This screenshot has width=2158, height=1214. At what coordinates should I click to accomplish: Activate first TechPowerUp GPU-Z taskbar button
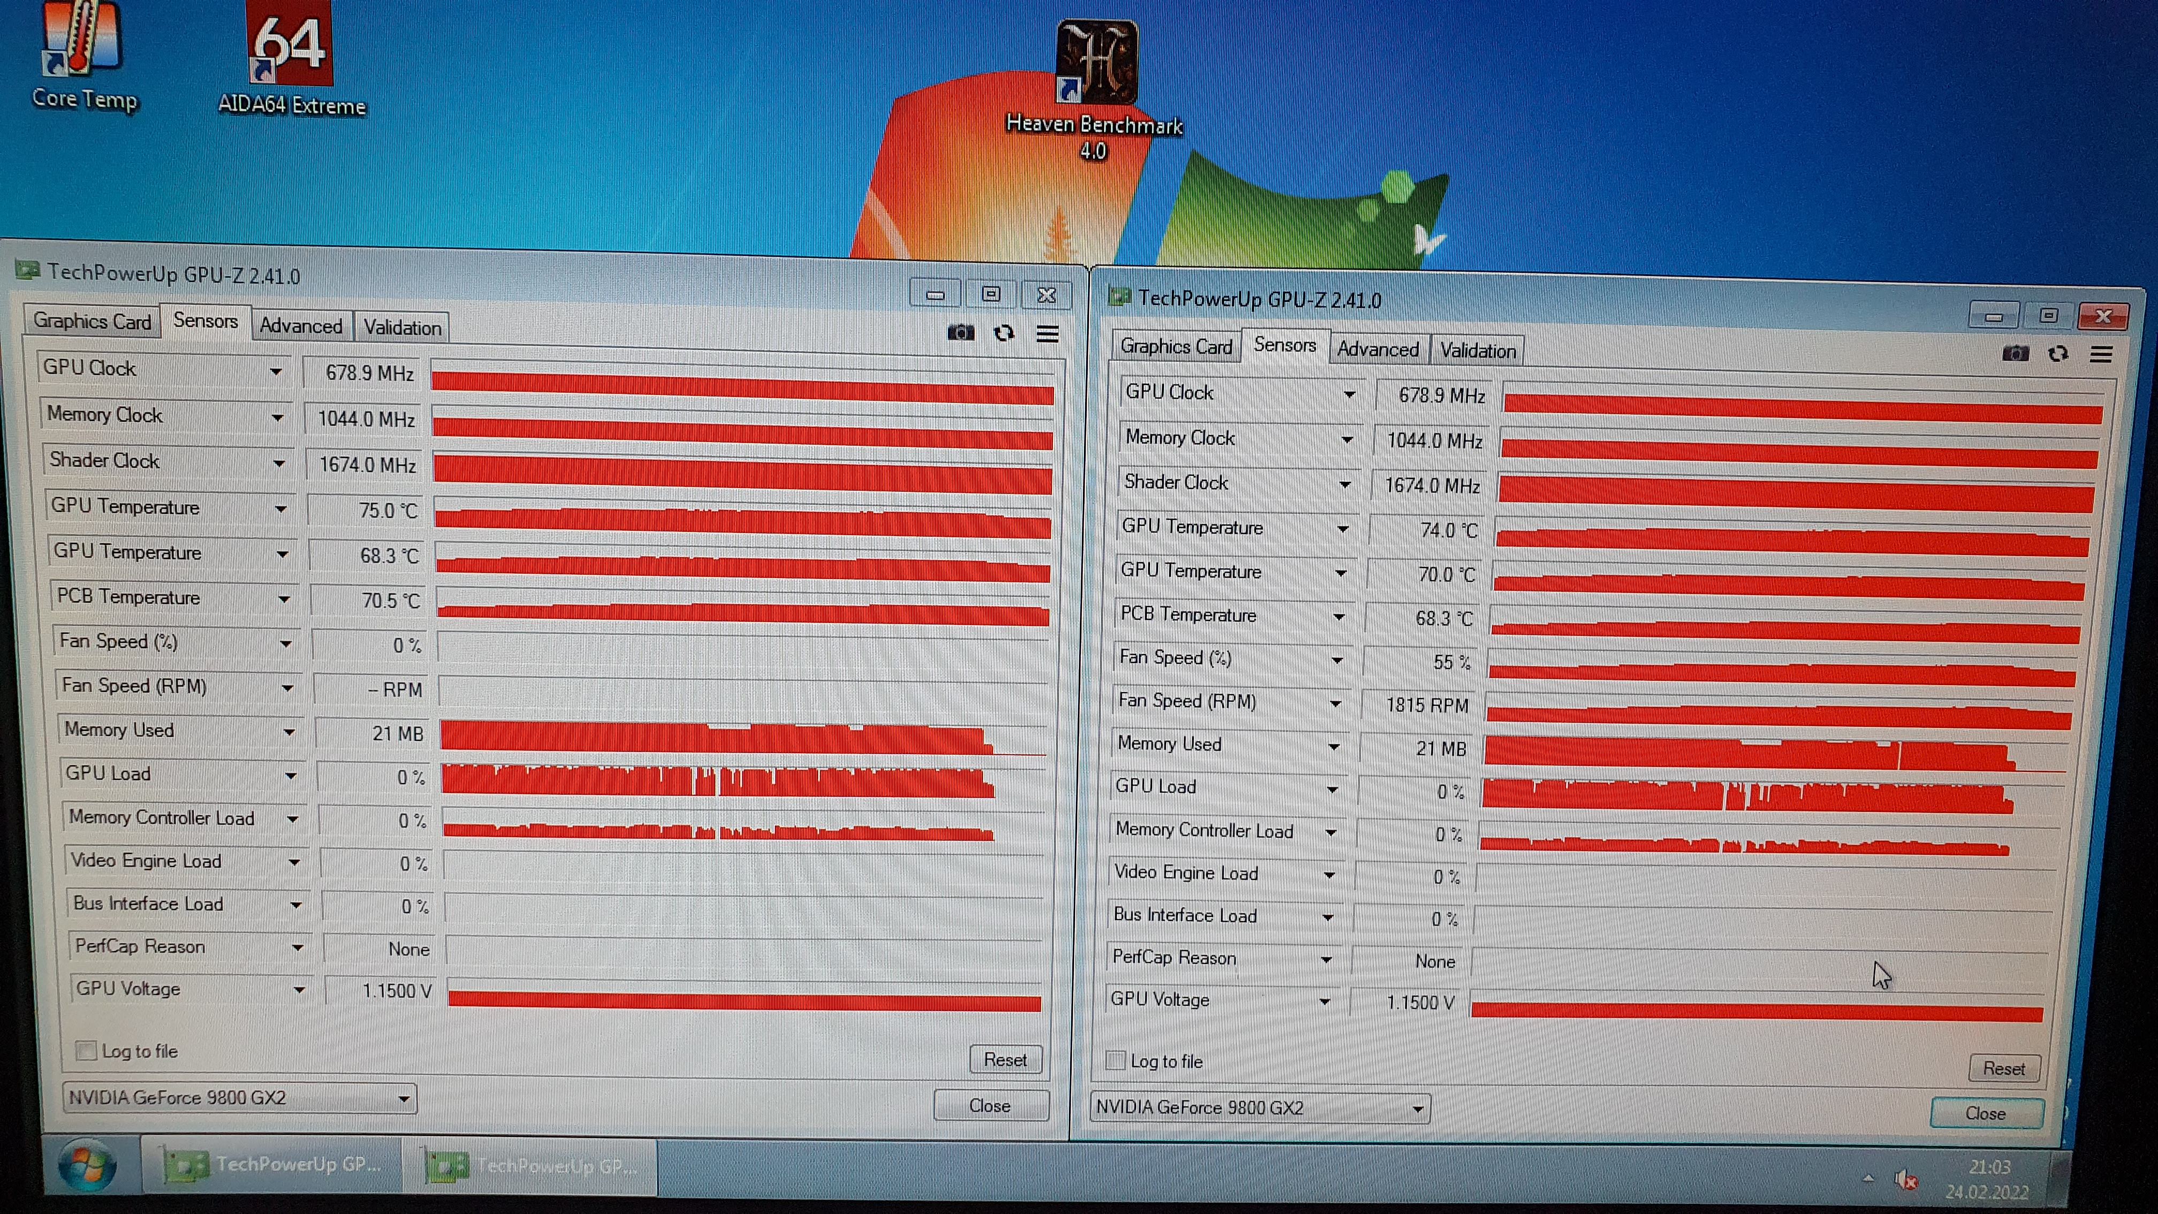tap(272, 1165)
